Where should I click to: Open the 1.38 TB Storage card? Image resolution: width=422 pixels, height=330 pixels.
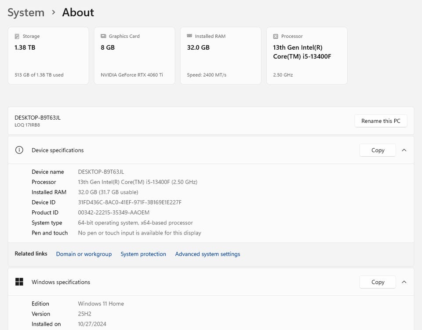coord(48,56)
